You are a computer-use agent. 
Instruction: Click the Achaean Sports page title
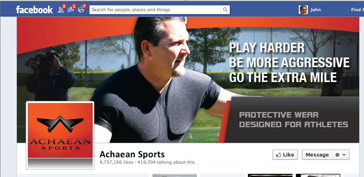[x=132, y=154]
